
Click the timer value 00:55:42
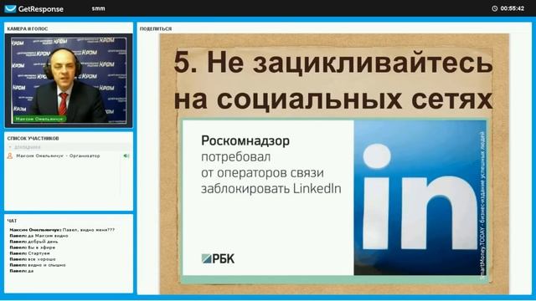click(512, 8)
